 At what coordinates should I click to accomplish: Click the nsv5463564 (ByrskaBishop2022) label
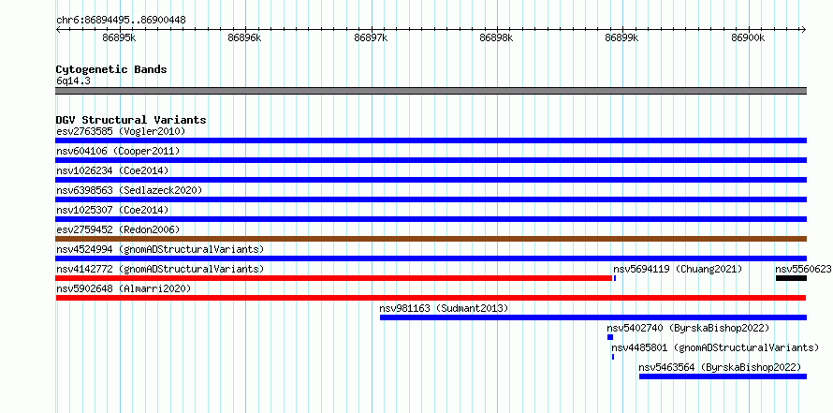(720, 367)
